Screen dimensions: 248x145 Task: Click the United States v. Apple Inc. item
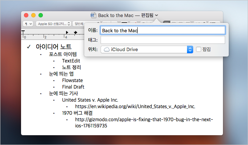pyautogui.click(x=90, y=100)
